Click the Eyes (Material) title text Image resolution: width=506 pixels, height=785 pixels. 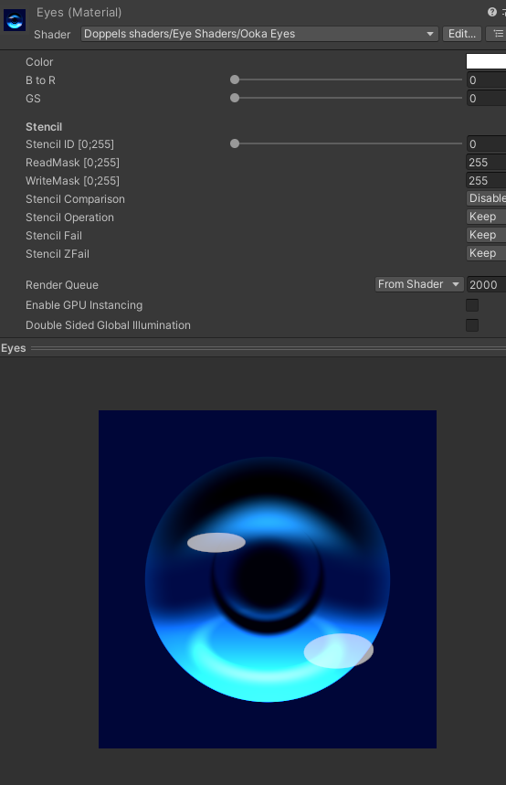(79, 13)
